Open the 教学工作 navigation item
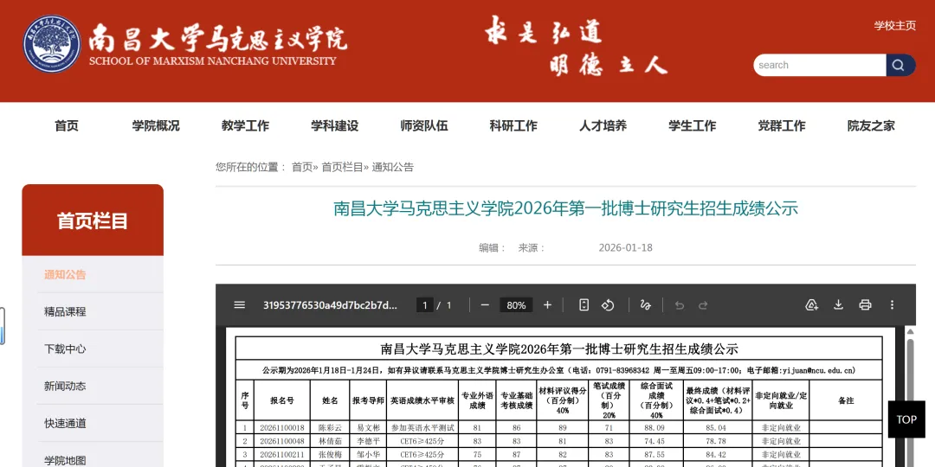Image resolution: width=935 pixels, height=467 pixels. point(245,125)
